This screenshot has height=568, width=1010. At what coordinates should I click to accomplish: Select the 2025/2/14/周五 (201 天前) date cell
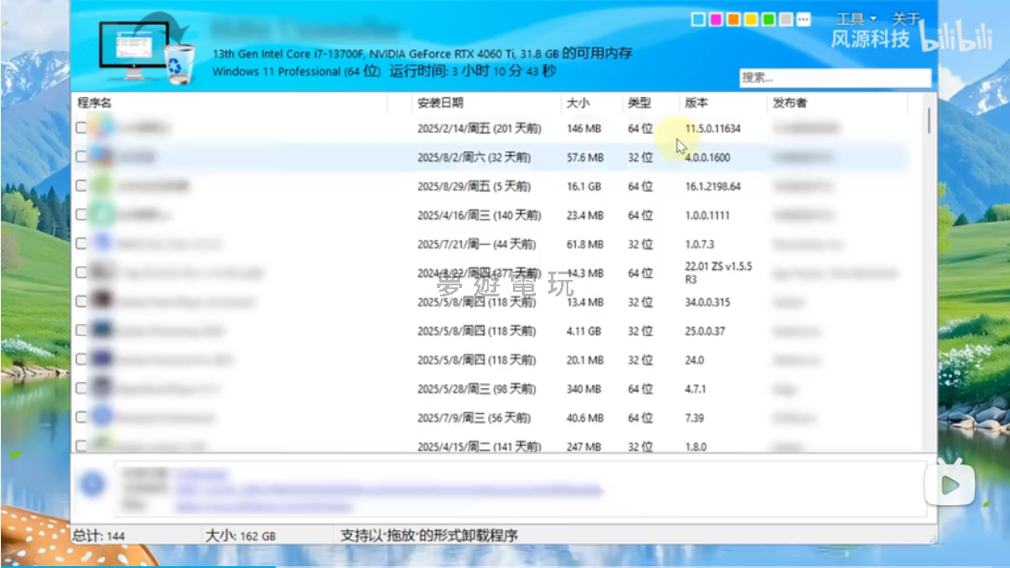click(x=479, y=128)
